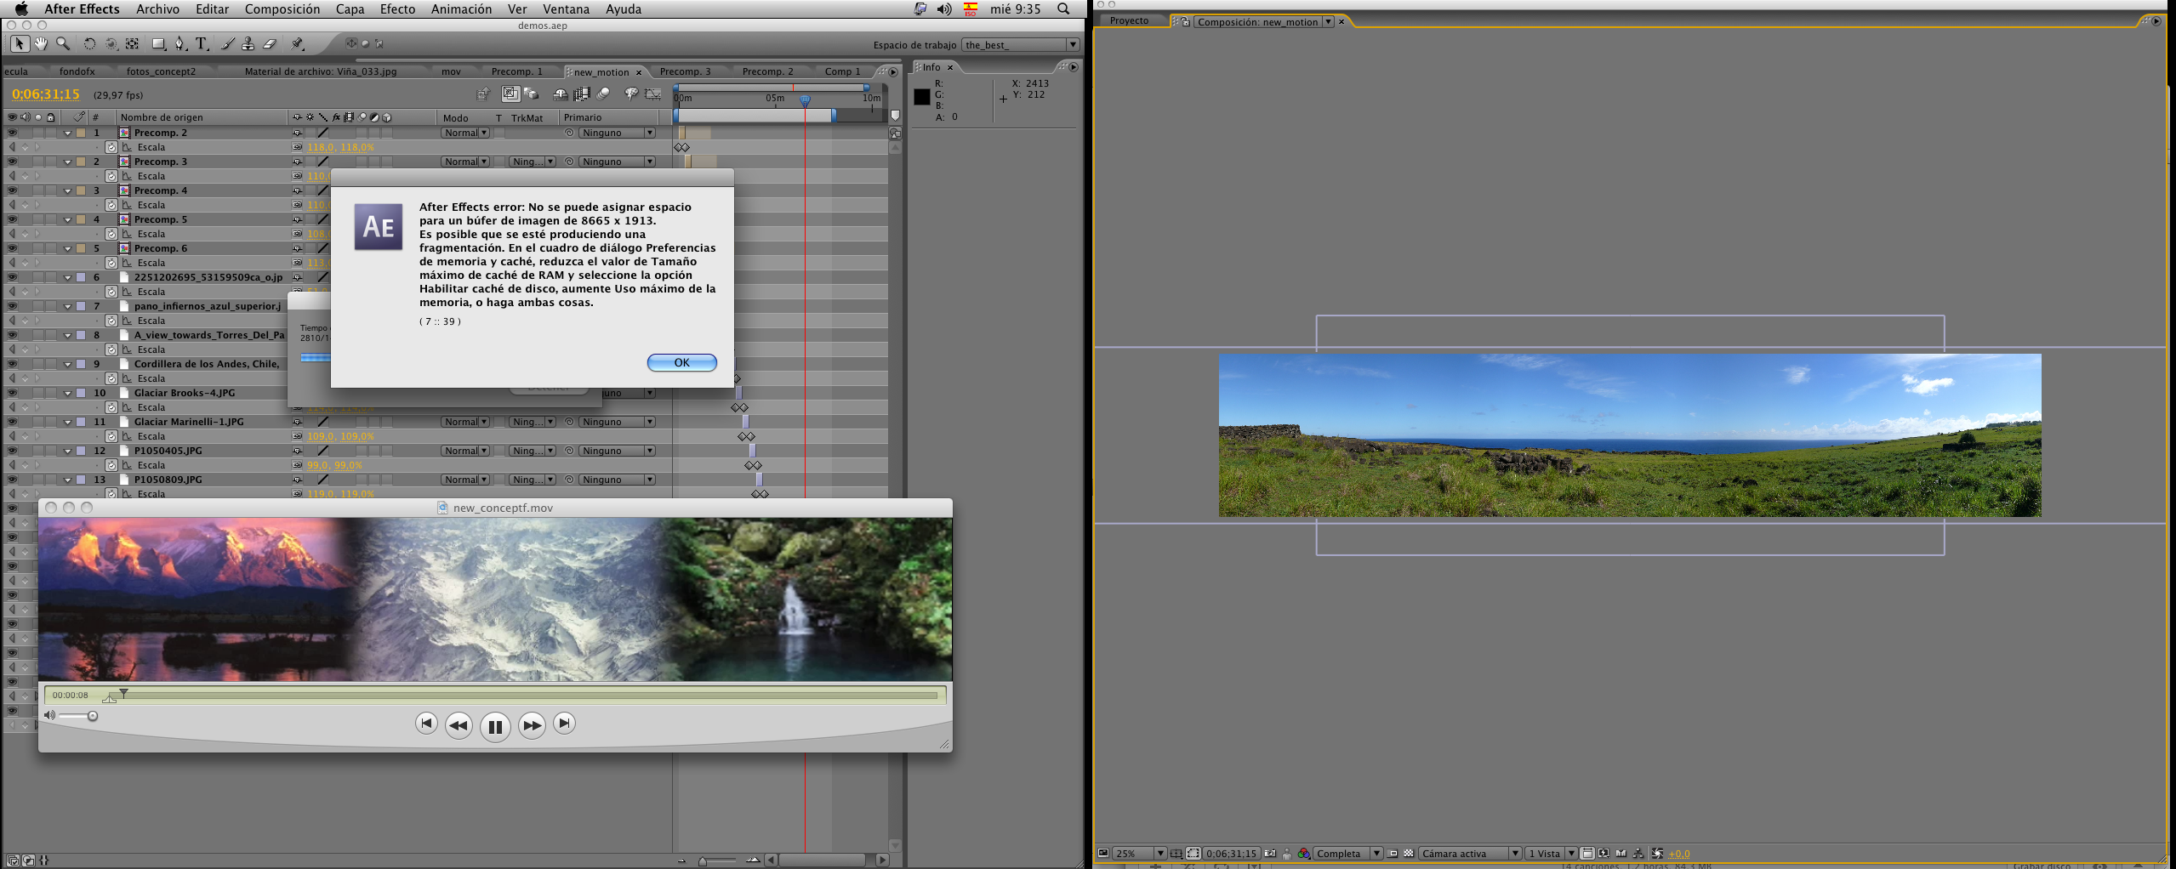
Task: Click the Spotlight magnifier in menu bar
Action: click(1063, 9)
